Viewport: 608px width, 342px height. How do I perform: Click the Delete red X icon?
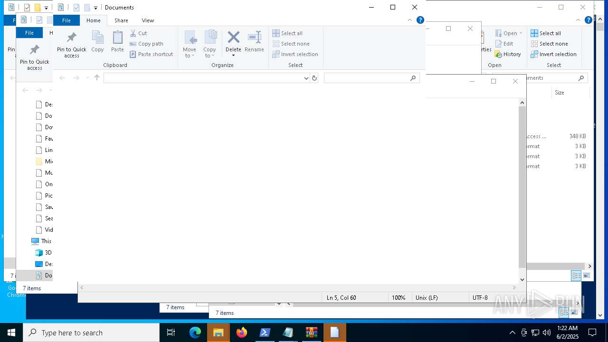tap(233, 38)
